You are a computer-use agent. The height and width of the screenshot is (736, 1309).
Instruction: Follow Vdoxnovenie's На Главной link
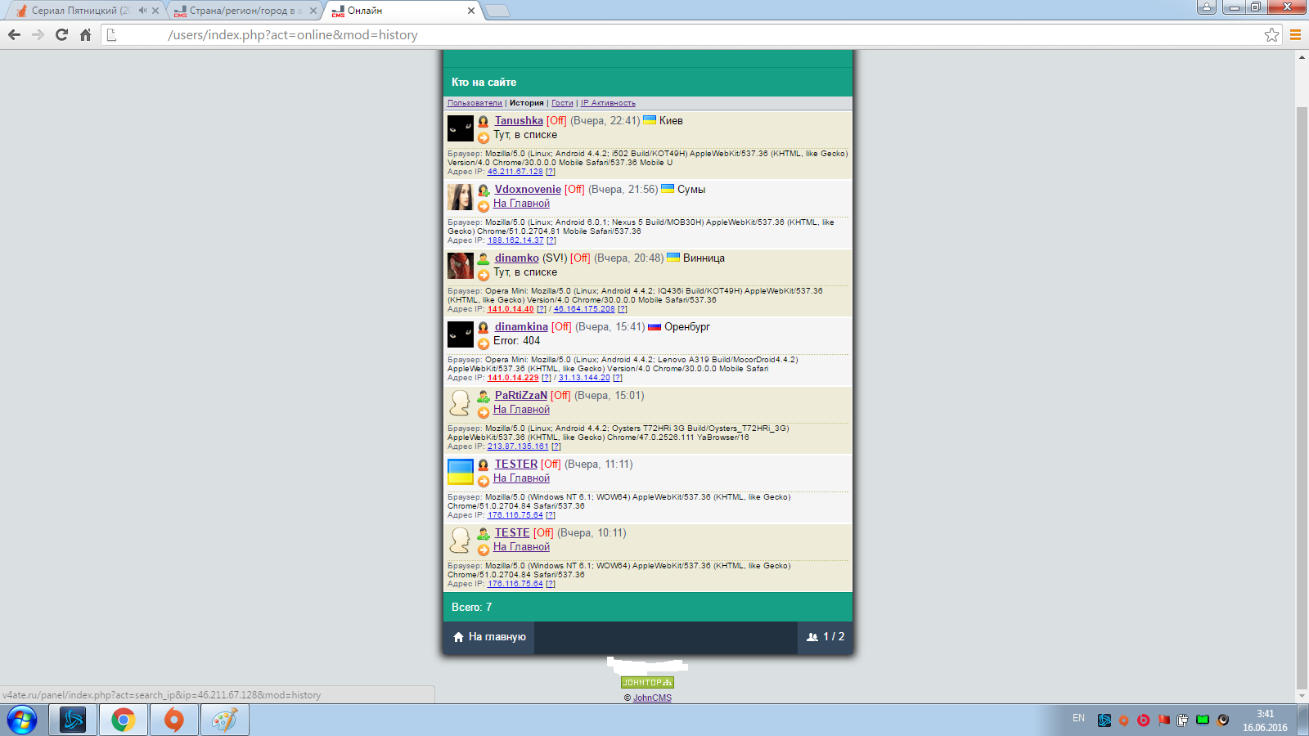[521, 204]
